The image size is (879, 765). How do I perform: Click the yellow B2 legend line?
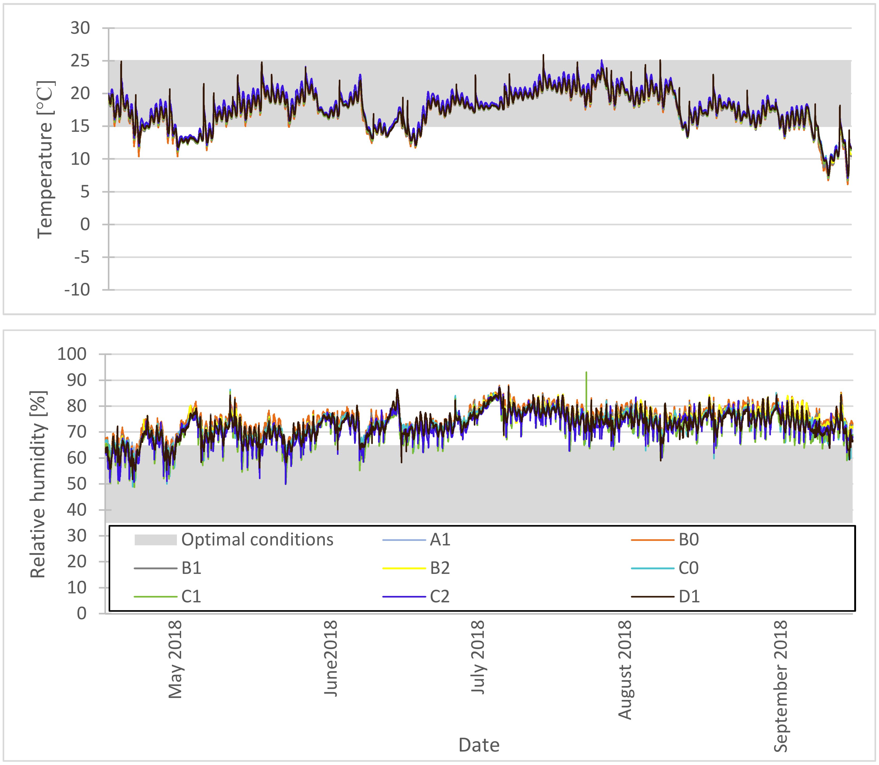[404, 569]
